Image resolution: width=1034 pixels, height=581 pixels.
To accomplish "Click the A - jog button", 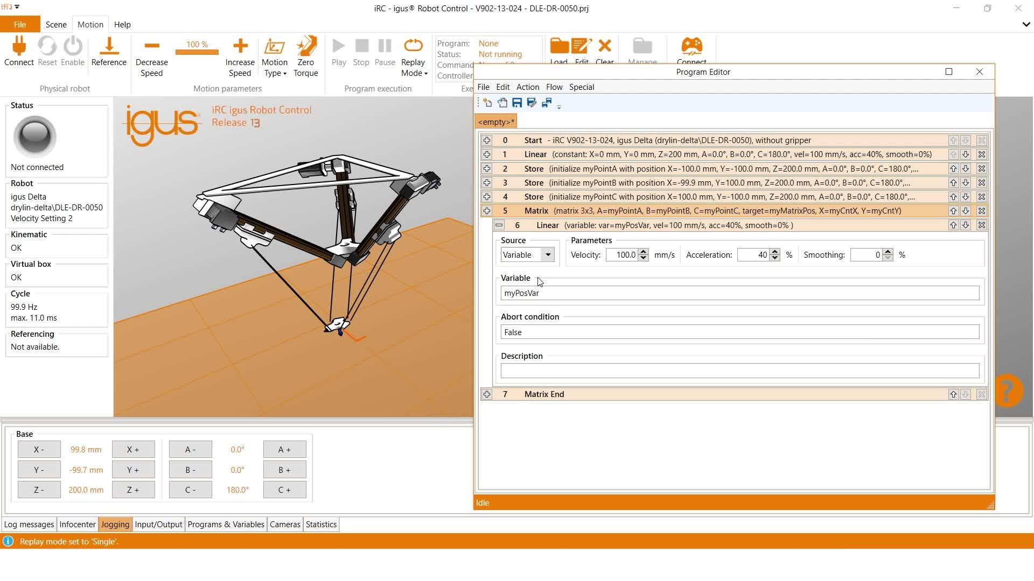I will point(190,450).
